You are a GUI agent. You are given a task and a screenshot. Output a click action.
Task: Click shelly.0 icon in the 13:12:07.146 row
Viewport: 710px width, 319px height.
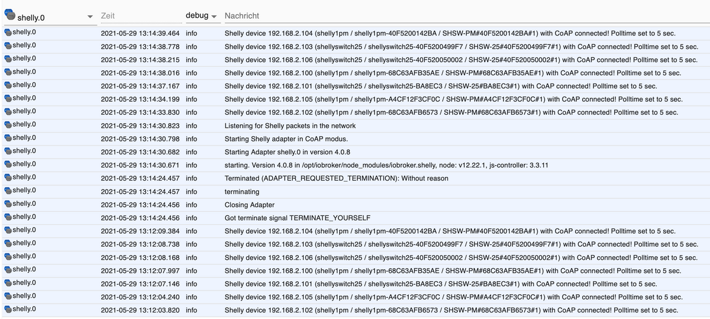(8, 283)
